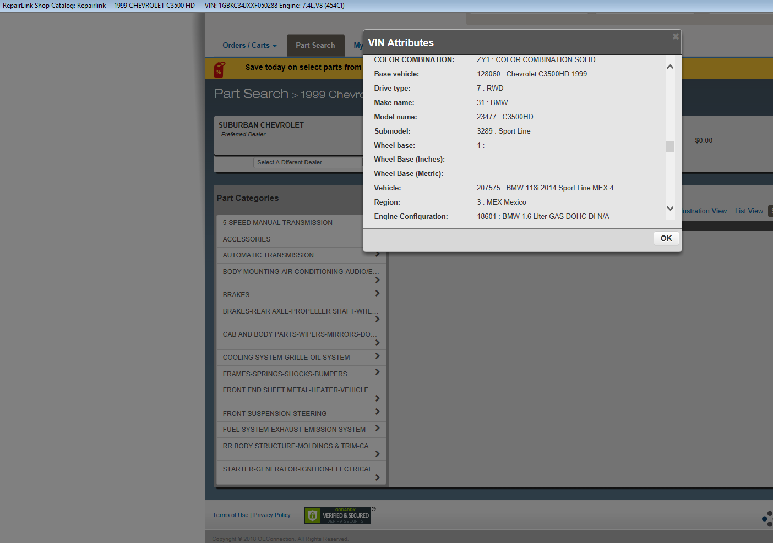The image size is (773, 543).
Task: Select 'BMW 1.6 Liter GAS DOHC DI N/A' value
Action: click(x=556, y=217)
